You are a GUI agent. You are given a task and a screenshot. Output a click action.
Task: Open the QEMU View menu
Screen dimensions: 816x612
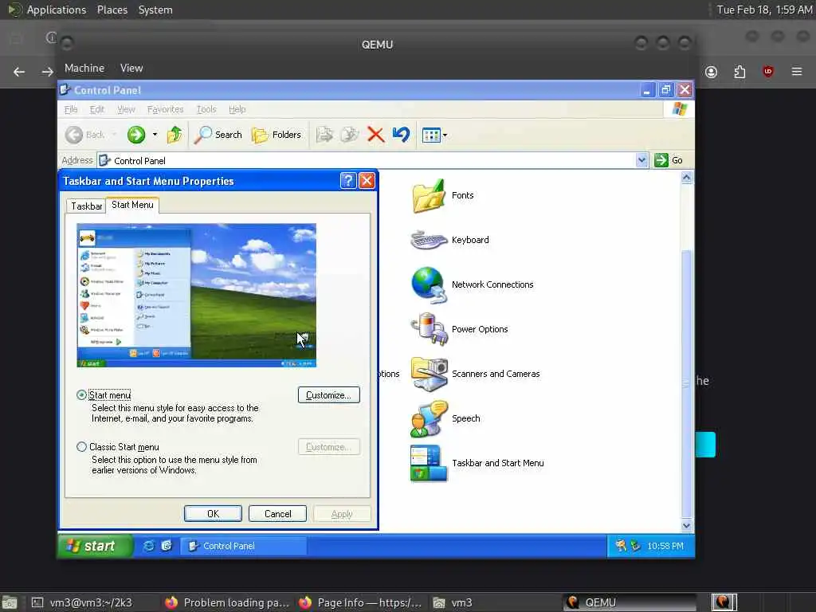[131, 69]
